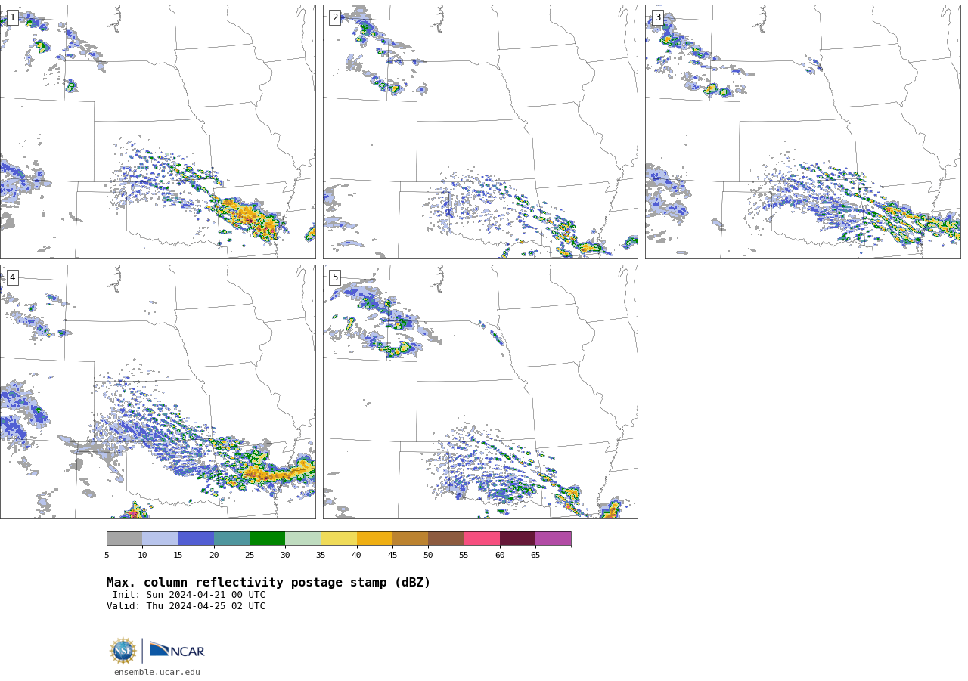The image size is (968, 681).
Task: Click the panel number 4 label
Action: point(12,277)
